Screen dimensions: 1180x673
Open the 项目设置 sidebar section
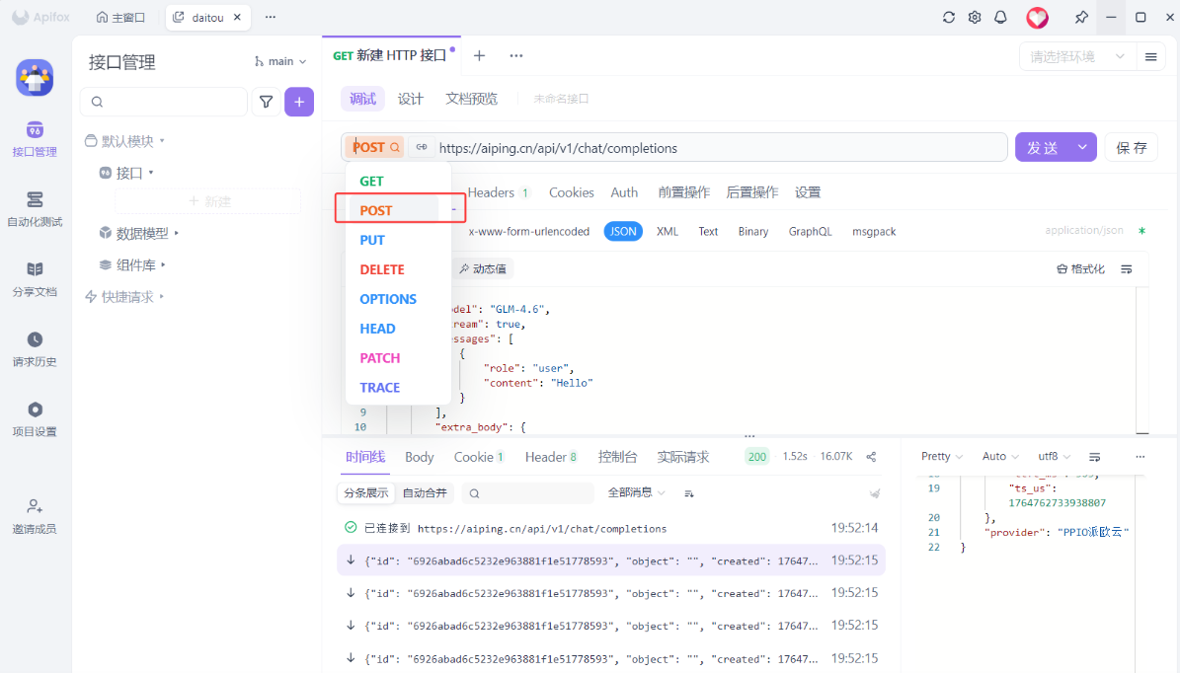(35, 419)
